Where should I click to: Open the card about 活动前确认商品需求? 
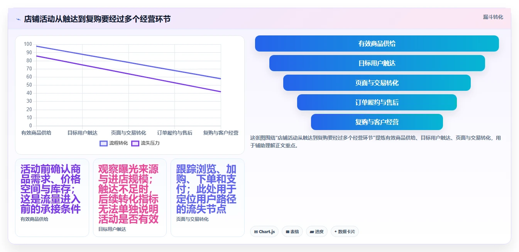[52, 198]
